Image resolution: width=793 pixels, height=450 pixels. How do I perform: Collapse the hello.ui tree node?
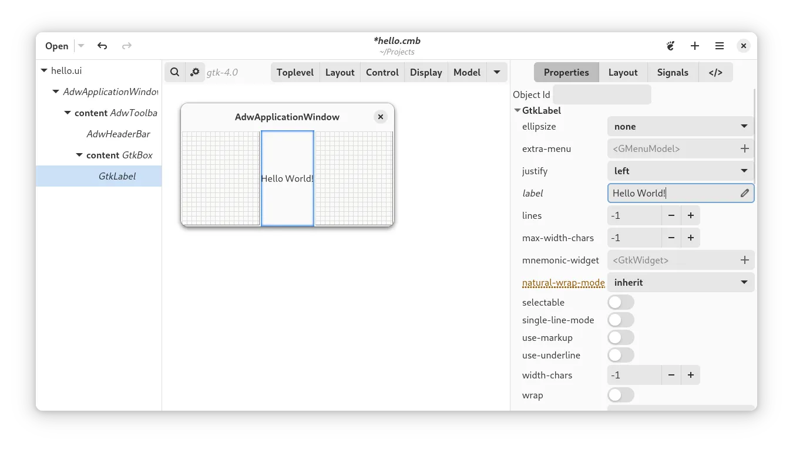[44, 70]
